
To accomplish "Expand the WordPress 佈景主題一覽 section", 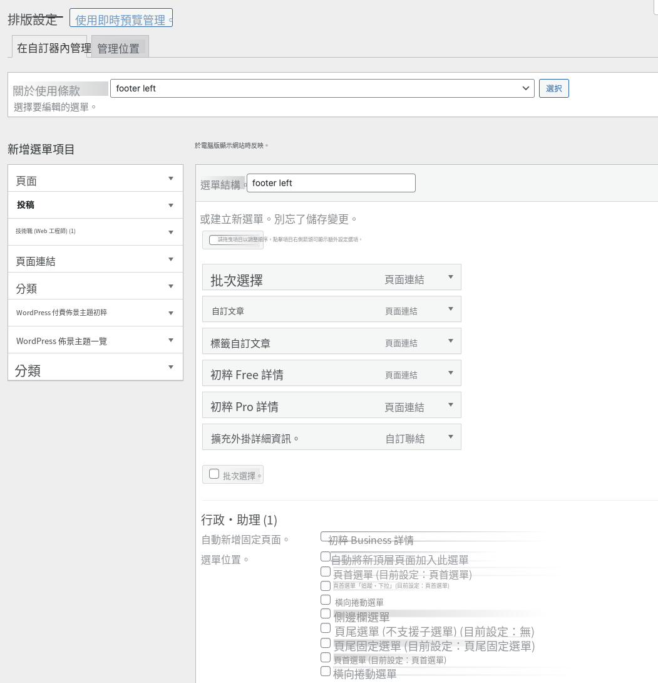I will click(x=95, y=340).
